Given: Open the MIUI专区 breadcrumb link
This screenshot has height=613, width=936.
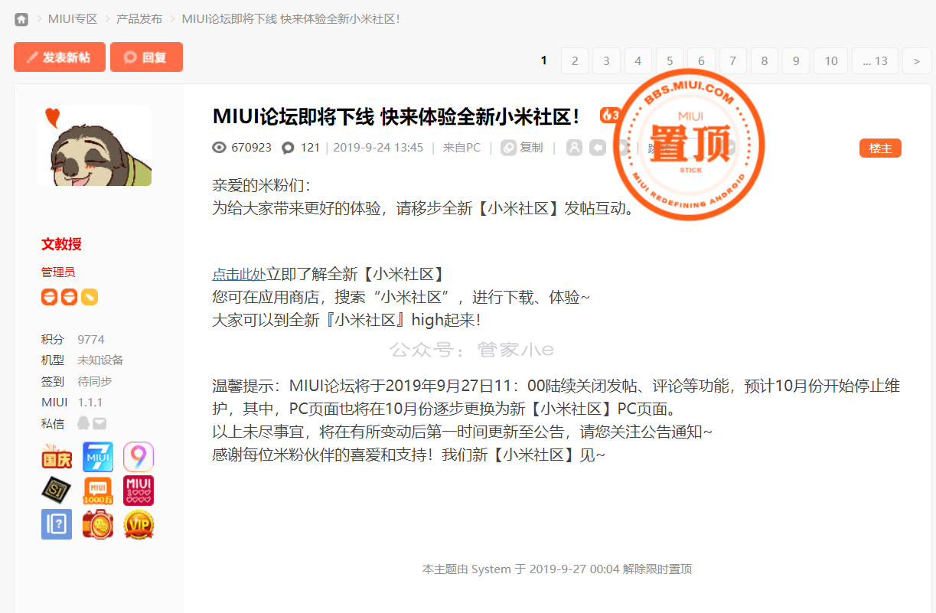Looking at the screenshot, I should click(x=72, y=19).
